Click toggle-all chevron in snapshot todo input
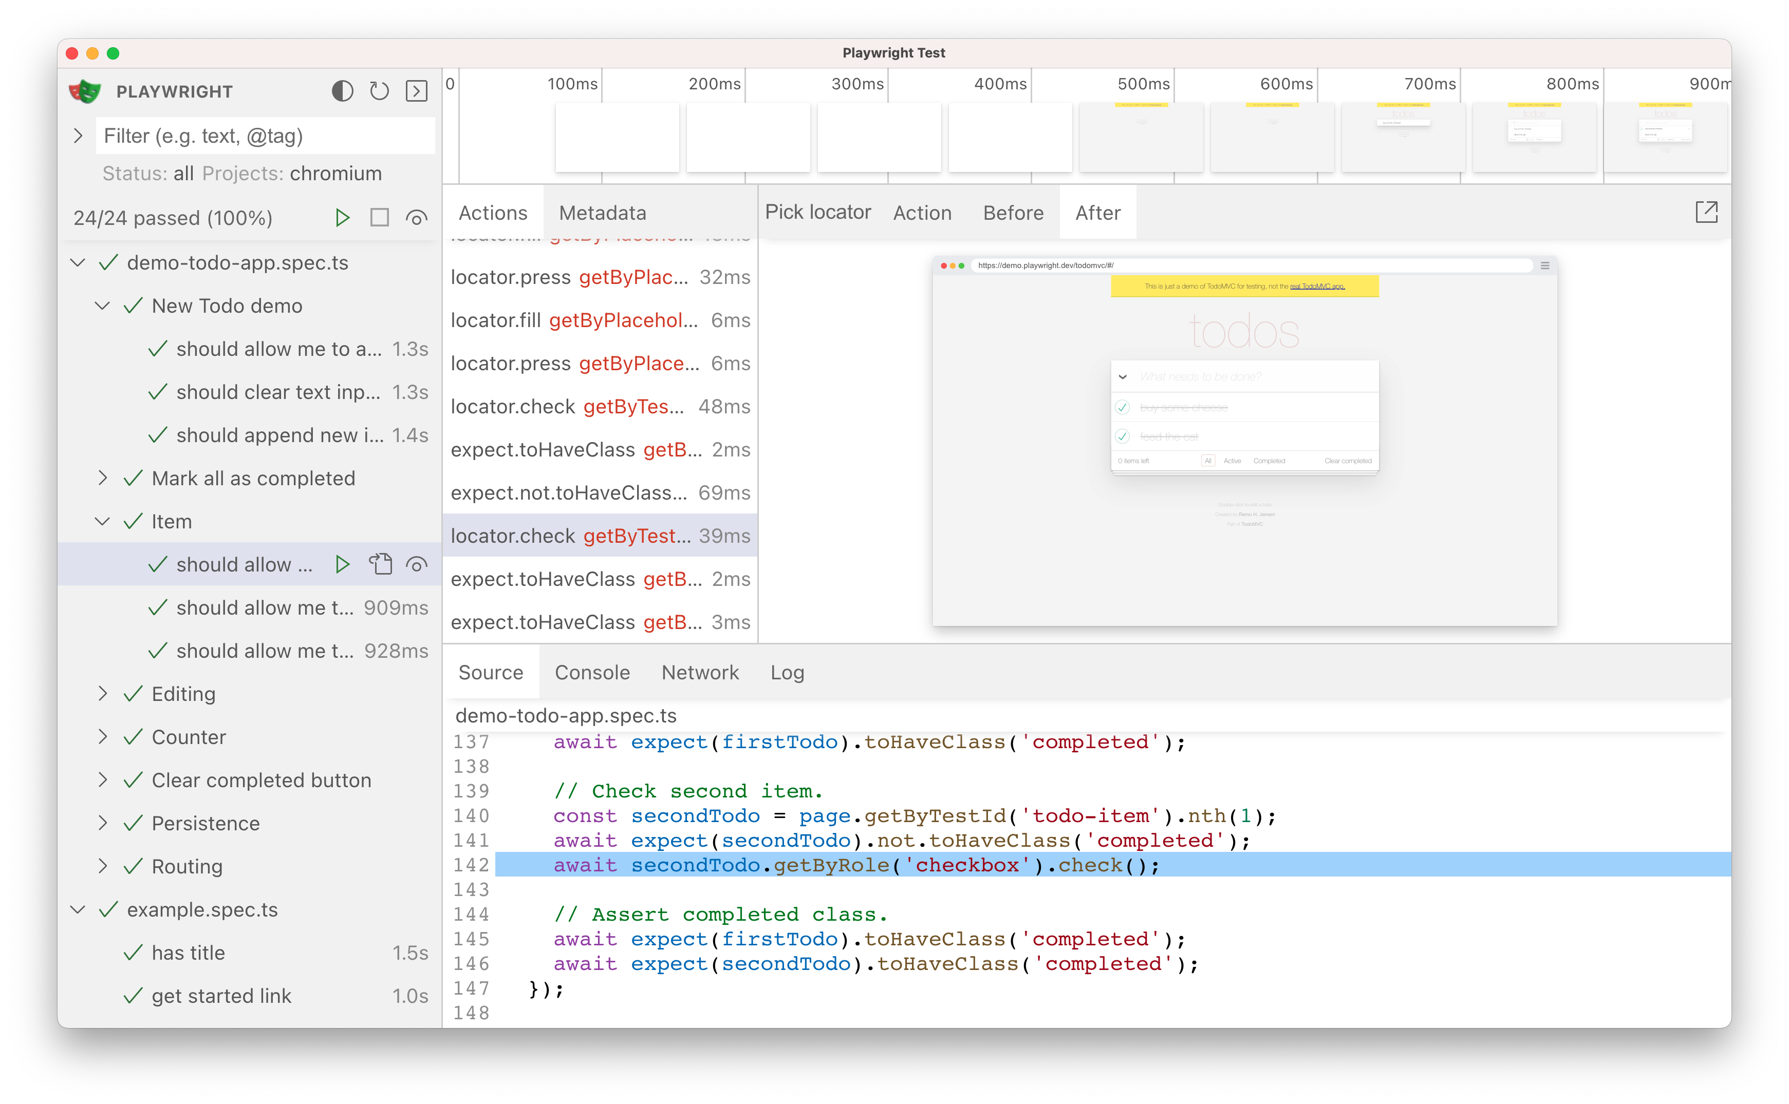Screen dimensions: 1789x1104 click(1123, 377)
